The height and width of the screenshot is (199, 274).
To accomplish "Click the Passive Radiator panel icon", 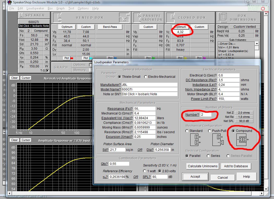I will click(137, 18).
